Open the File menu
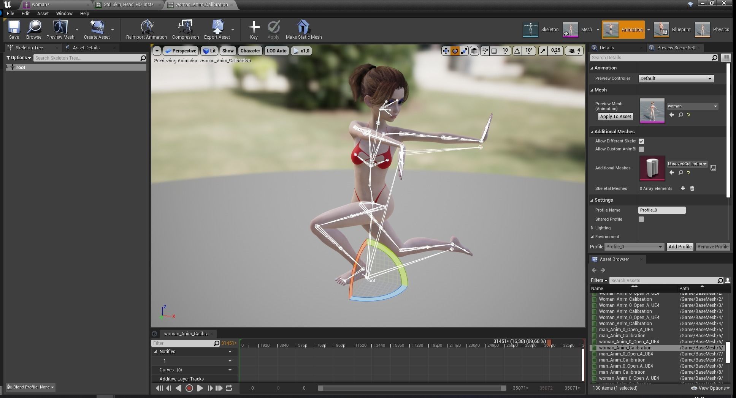The height and width of the screenshot is (398, 736). click(x=10, y=13)
